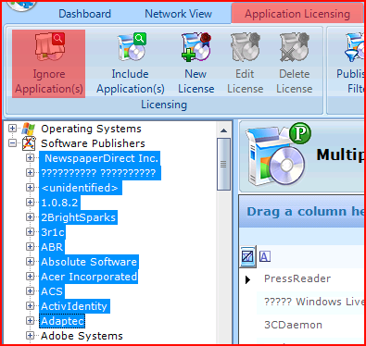Viewport: 366px width, 346px height.
Task: Select the ACS publisher
Action: [x=52, y=291]
